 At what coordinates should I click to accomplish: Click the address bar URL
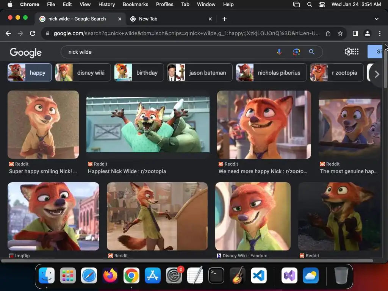pyautogui.click(x=186, y=33)
